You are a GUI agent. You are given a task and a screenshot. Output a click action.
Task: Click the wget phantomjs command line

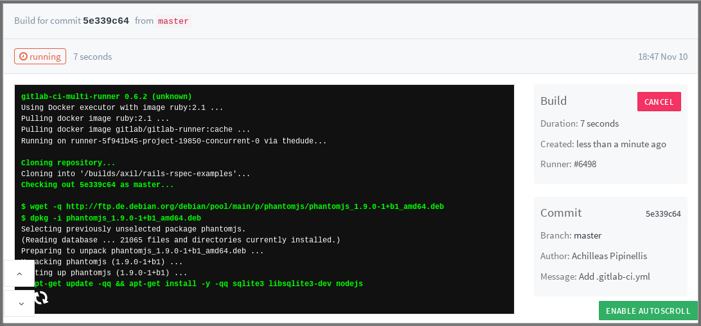point(232,207)
